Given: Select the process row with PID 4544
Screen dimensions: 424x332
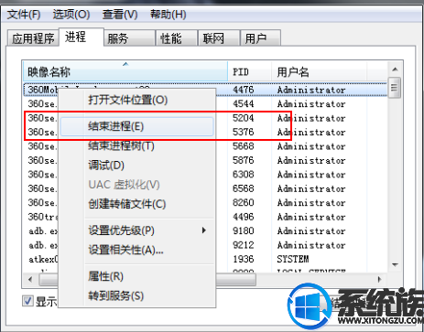Looking at the screenshot, I should click(x=205, y=103).
